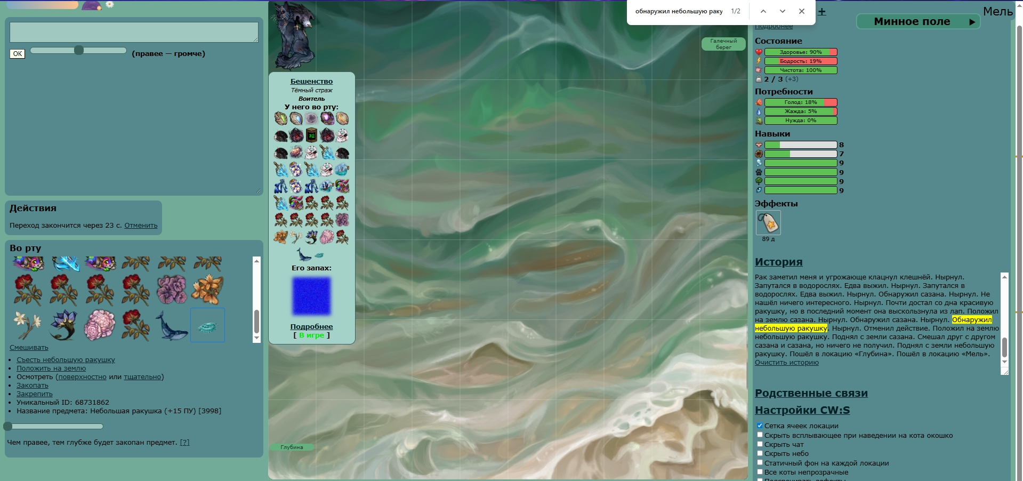Pick the blue bellflower in the mouth inventory
This screenshot has height=481, width=1023.
click(63, 325)
